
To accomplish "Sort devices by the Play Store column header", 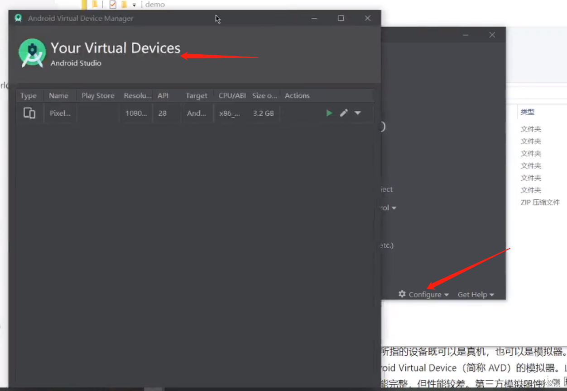I will [98, 96].
